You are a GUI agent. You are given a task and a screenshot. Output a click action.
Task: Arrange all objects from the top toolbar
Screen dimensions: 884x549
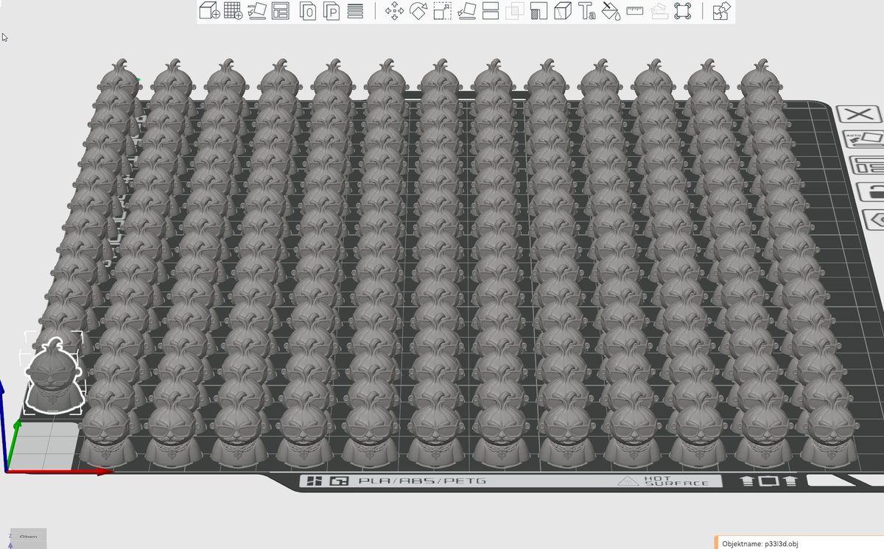[281, 11]
